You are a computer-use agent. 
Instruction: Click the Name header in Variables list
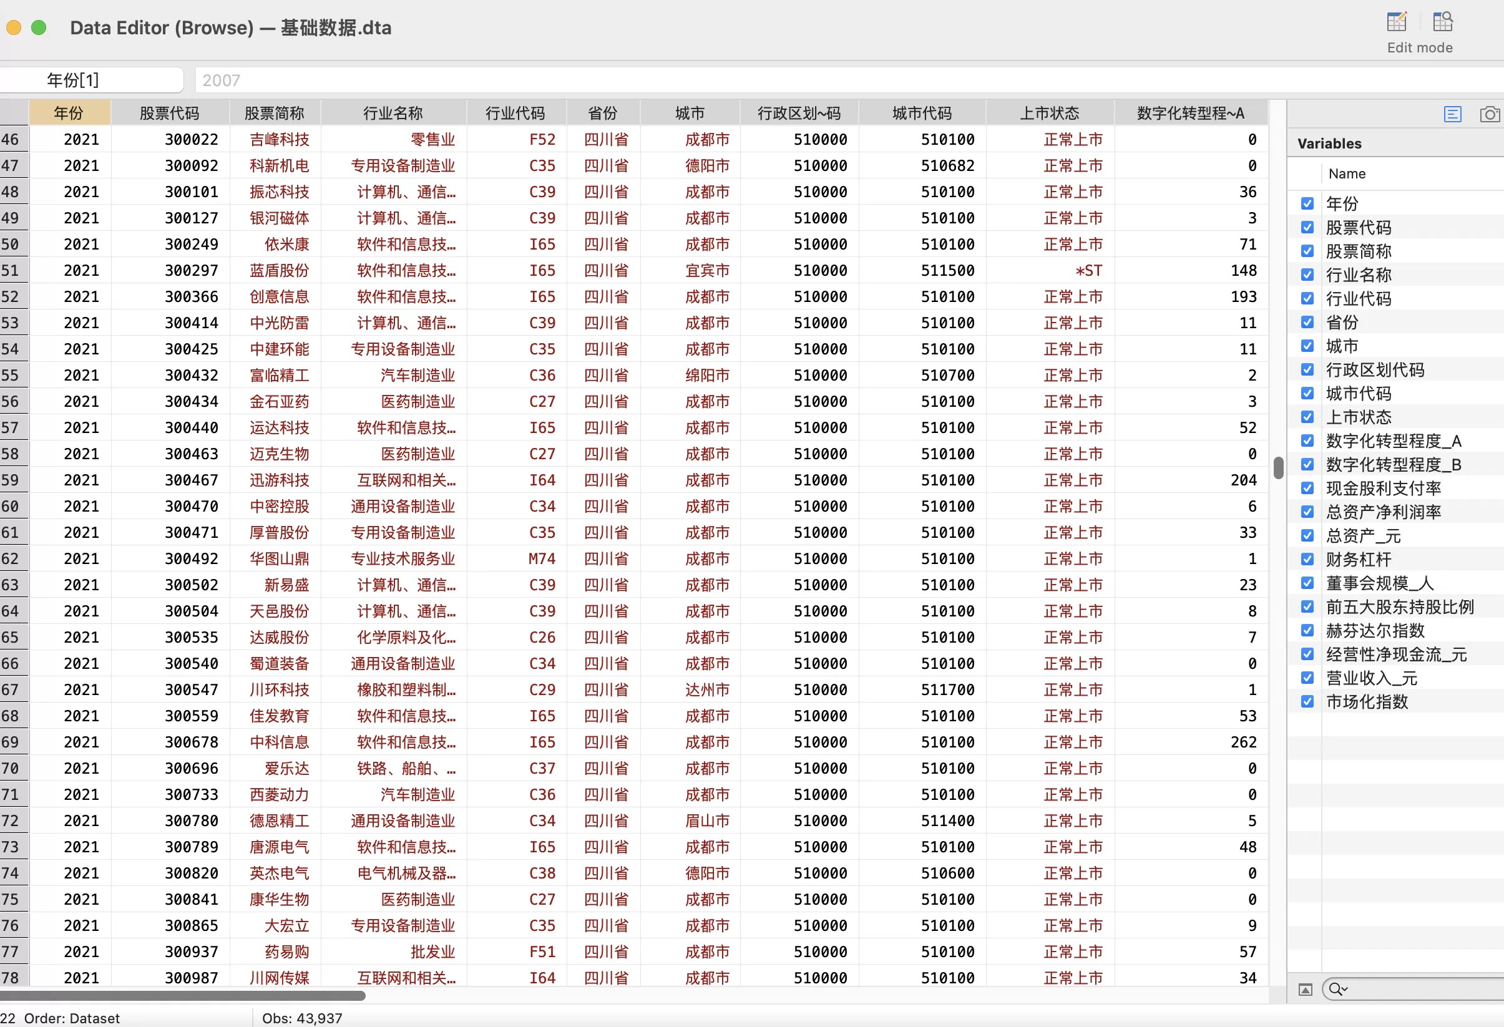(1347, 173)
